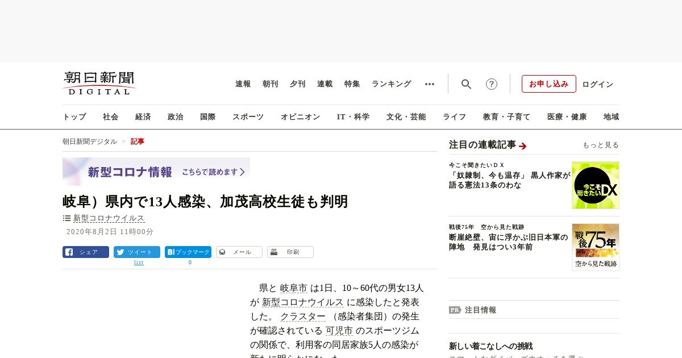Go to the 文化・芸能 section tab
The height and width of the screenshot is (358, 682).
click(406, 117)
